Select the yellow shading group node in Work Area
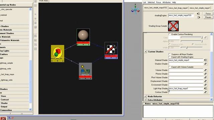This screenshot has width=214, height=120. [58, 54]
